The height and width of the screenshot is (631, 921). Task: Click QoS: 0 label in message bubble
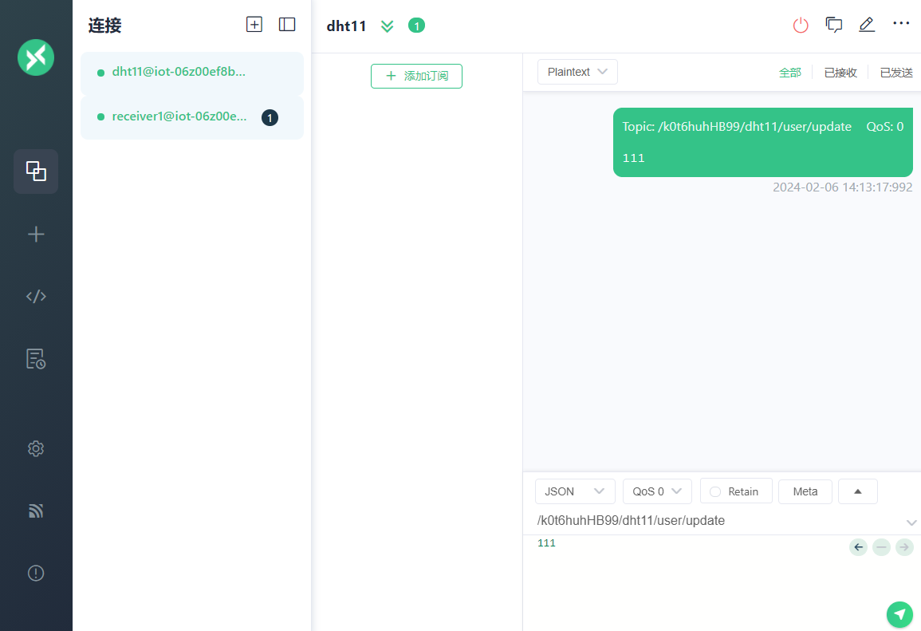[884, 127]
